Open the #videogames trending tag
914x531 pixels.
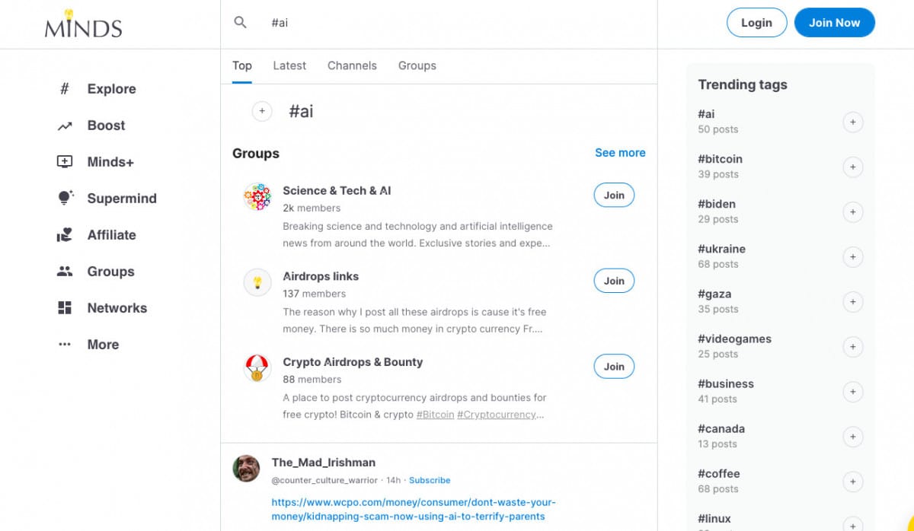[x=734, y=339]
